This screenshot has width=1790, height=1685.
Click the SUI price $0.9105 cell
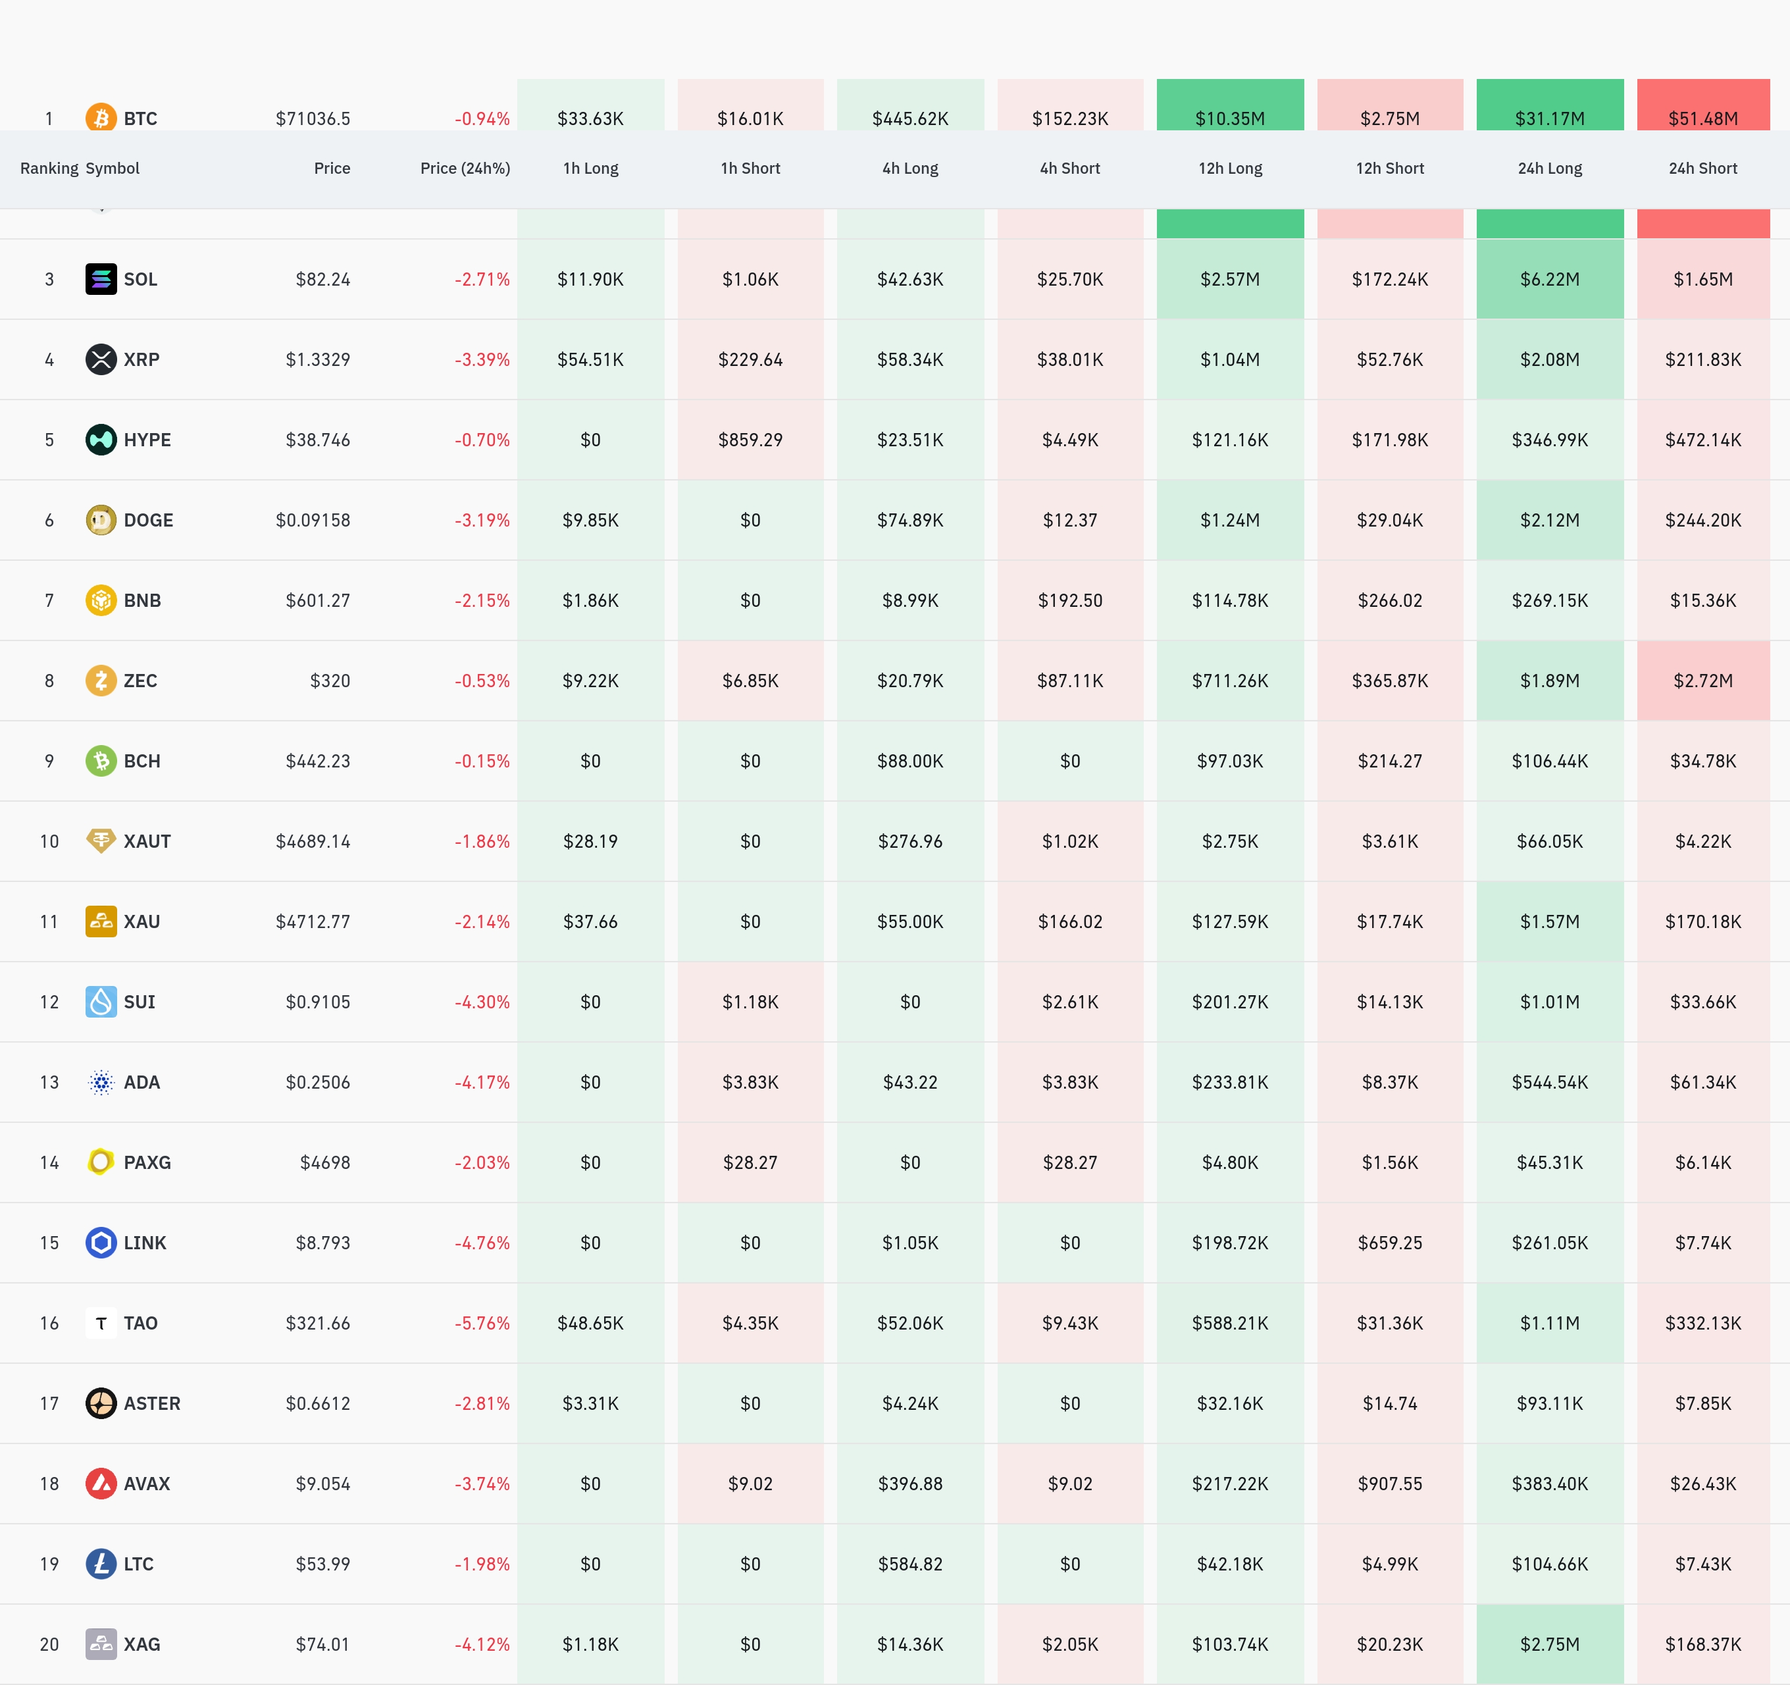tap(317, 1002)
